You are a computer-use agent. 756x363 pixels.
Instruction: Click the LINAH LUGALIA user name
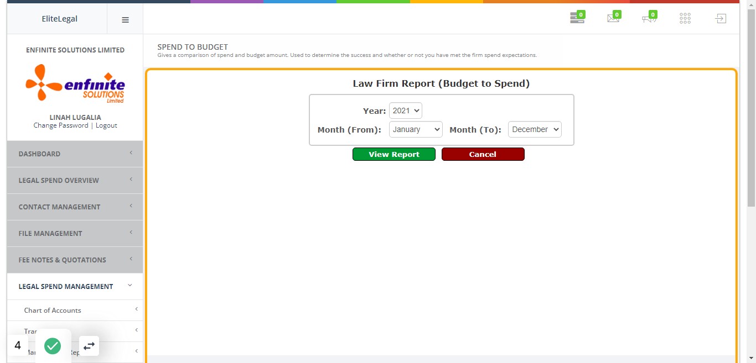point(75,117)
